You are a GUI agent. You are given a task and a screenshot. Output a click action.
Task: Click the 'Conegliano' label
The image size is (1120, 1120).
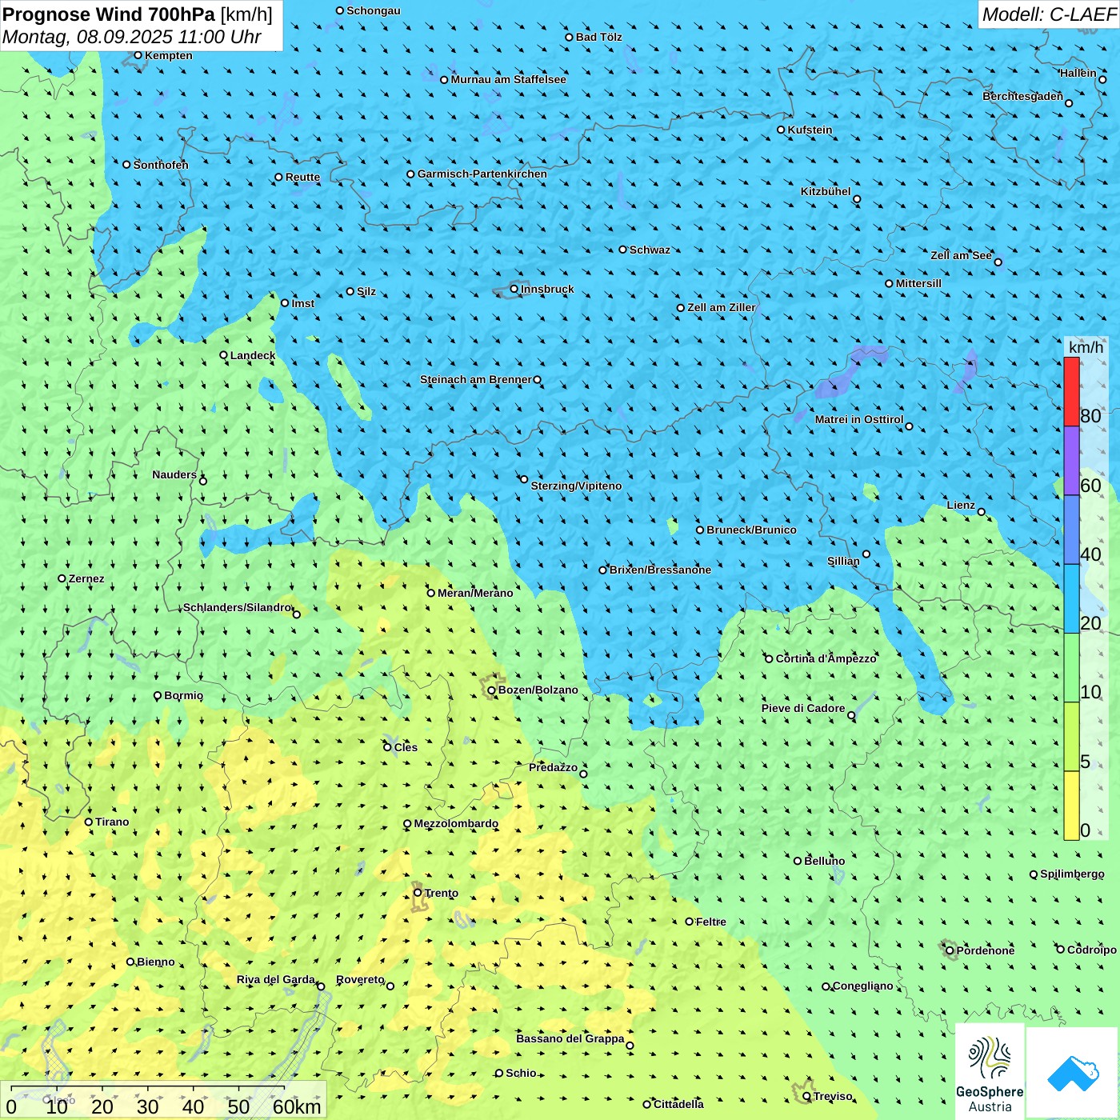pyautogui.click(x=863, y=986)
